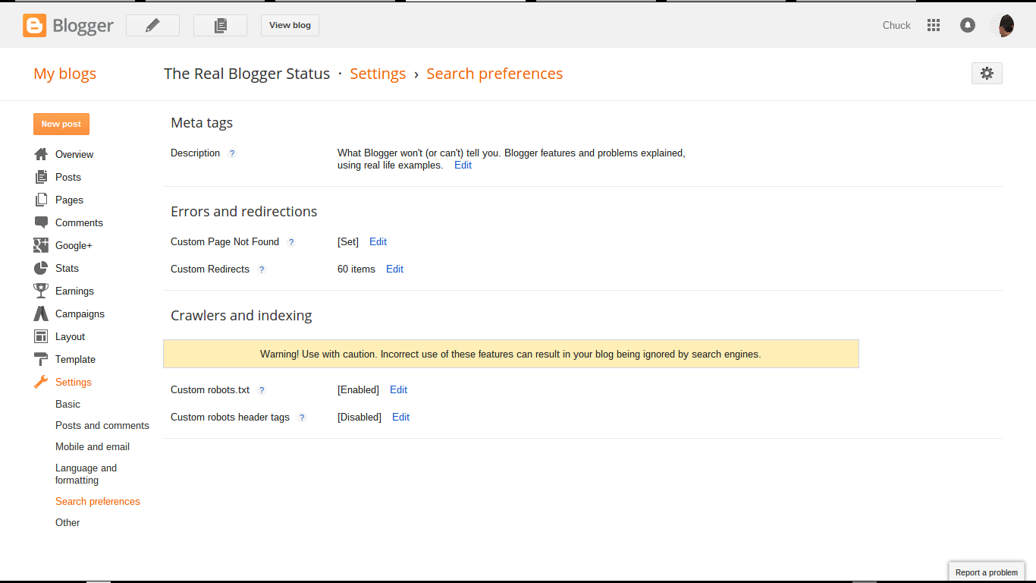This screenshot has height=583, width=1036.
Task: Open Basic settings submenu
Action: pos(67,404)
